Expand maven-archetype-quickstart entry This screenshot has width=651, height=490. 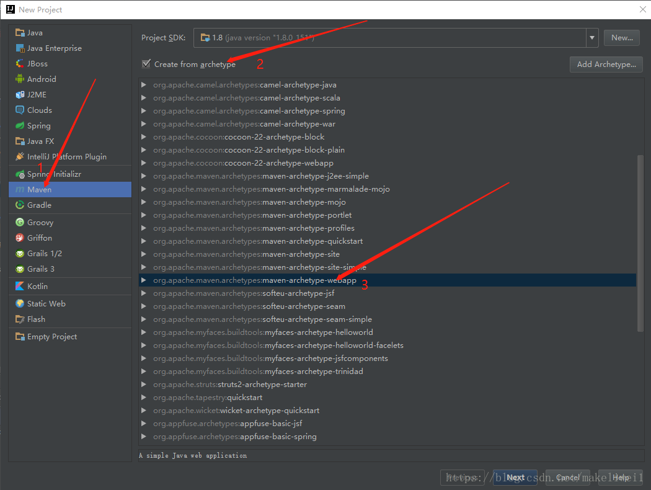coord(144,241)
